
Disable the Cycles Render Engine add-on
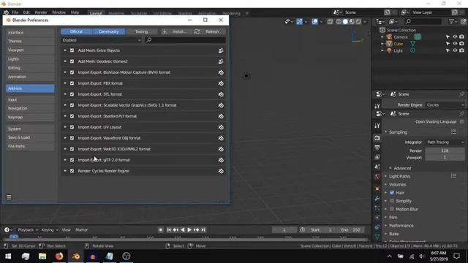coord(72,171)
